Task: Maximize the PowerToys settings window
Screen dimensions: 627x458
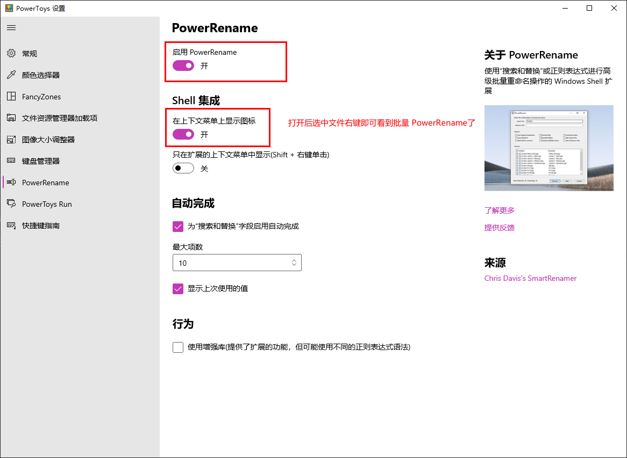Action: click(589, 8)
